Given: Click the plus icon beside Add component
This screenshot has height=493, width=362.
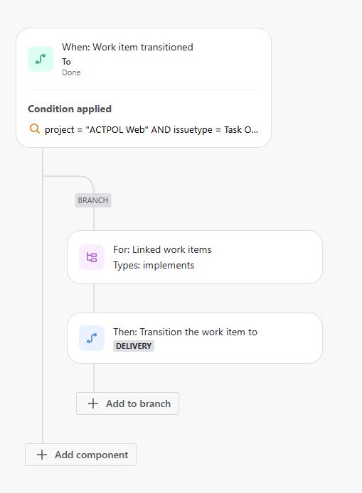Looking at the screenshot, I should (41, 455).
